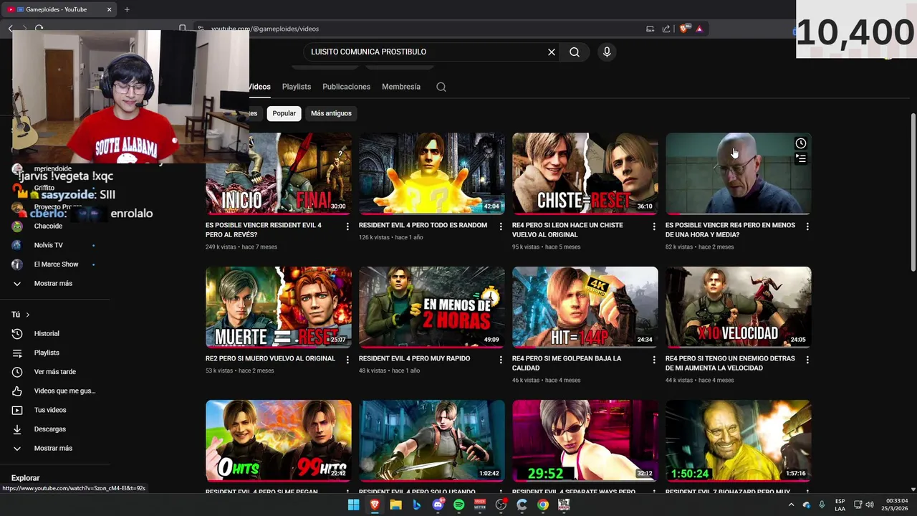
Task: Select the Popular sort chip
Action: point(284,113)
